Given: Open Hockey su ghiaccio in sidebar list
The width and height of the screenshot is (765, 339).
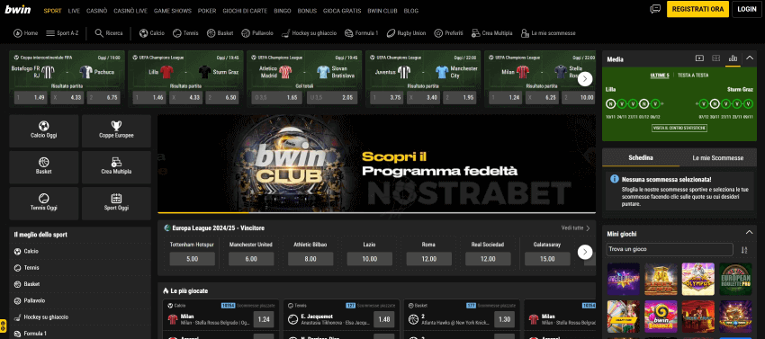Looking at the screenshot, I should click(x=80, y=317).
